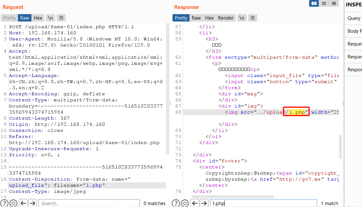Screen dimensions: 362x207
Task: Click the span id="copyright_ text
Action: 307,173
